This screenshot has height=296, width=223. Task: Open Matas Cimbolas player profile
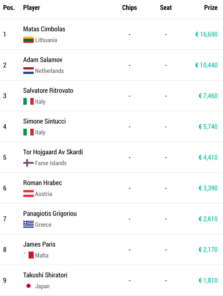[44, 29]
